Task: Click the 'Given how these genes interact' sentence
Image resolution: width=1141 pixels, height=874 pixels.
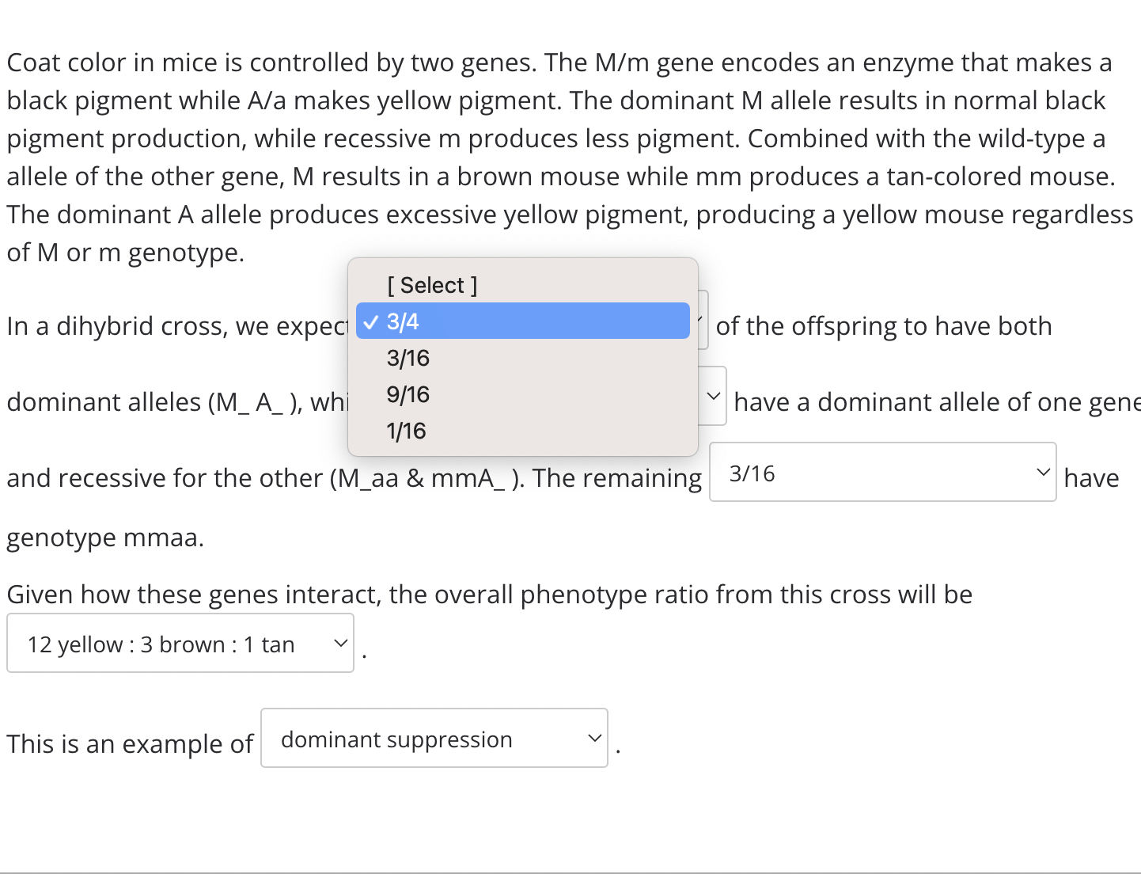Action: pos(489,595)
